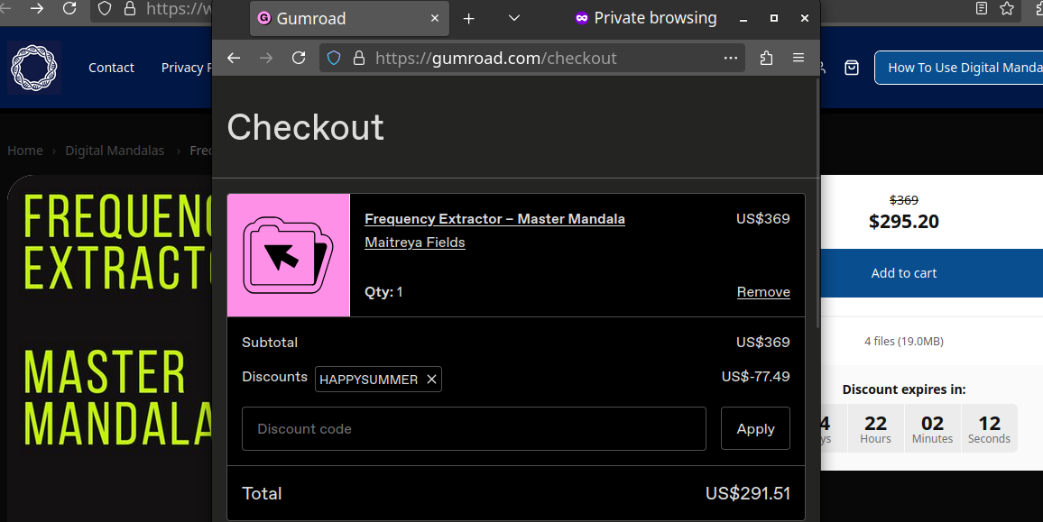
Task: Click the US$291.51 total amount
Action: (748, 493)
